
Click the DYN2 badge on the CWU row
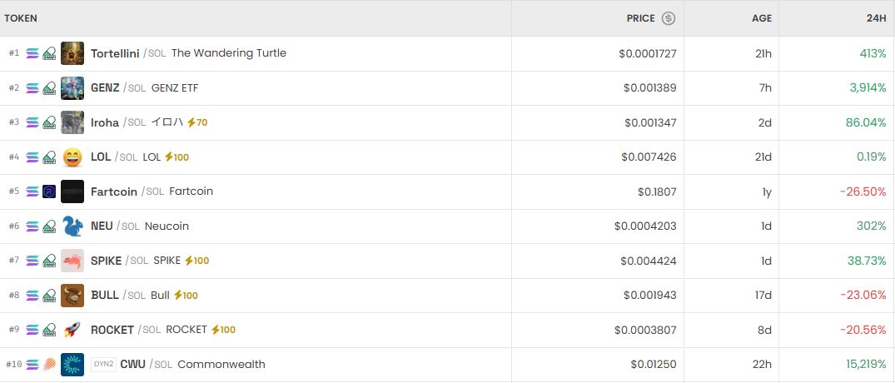coord(103,364)
